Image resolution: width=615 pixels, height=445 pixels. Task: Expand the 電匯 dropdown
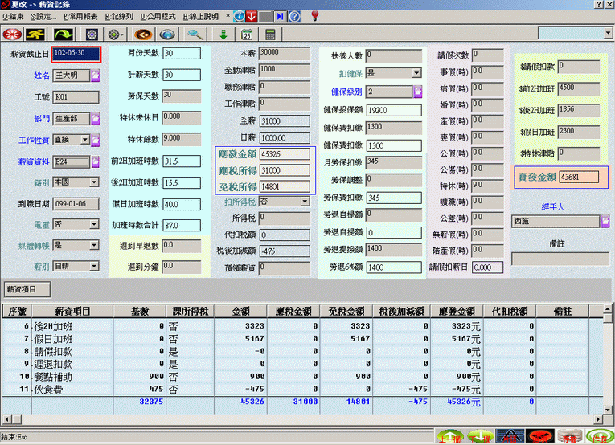coord(94,224)
